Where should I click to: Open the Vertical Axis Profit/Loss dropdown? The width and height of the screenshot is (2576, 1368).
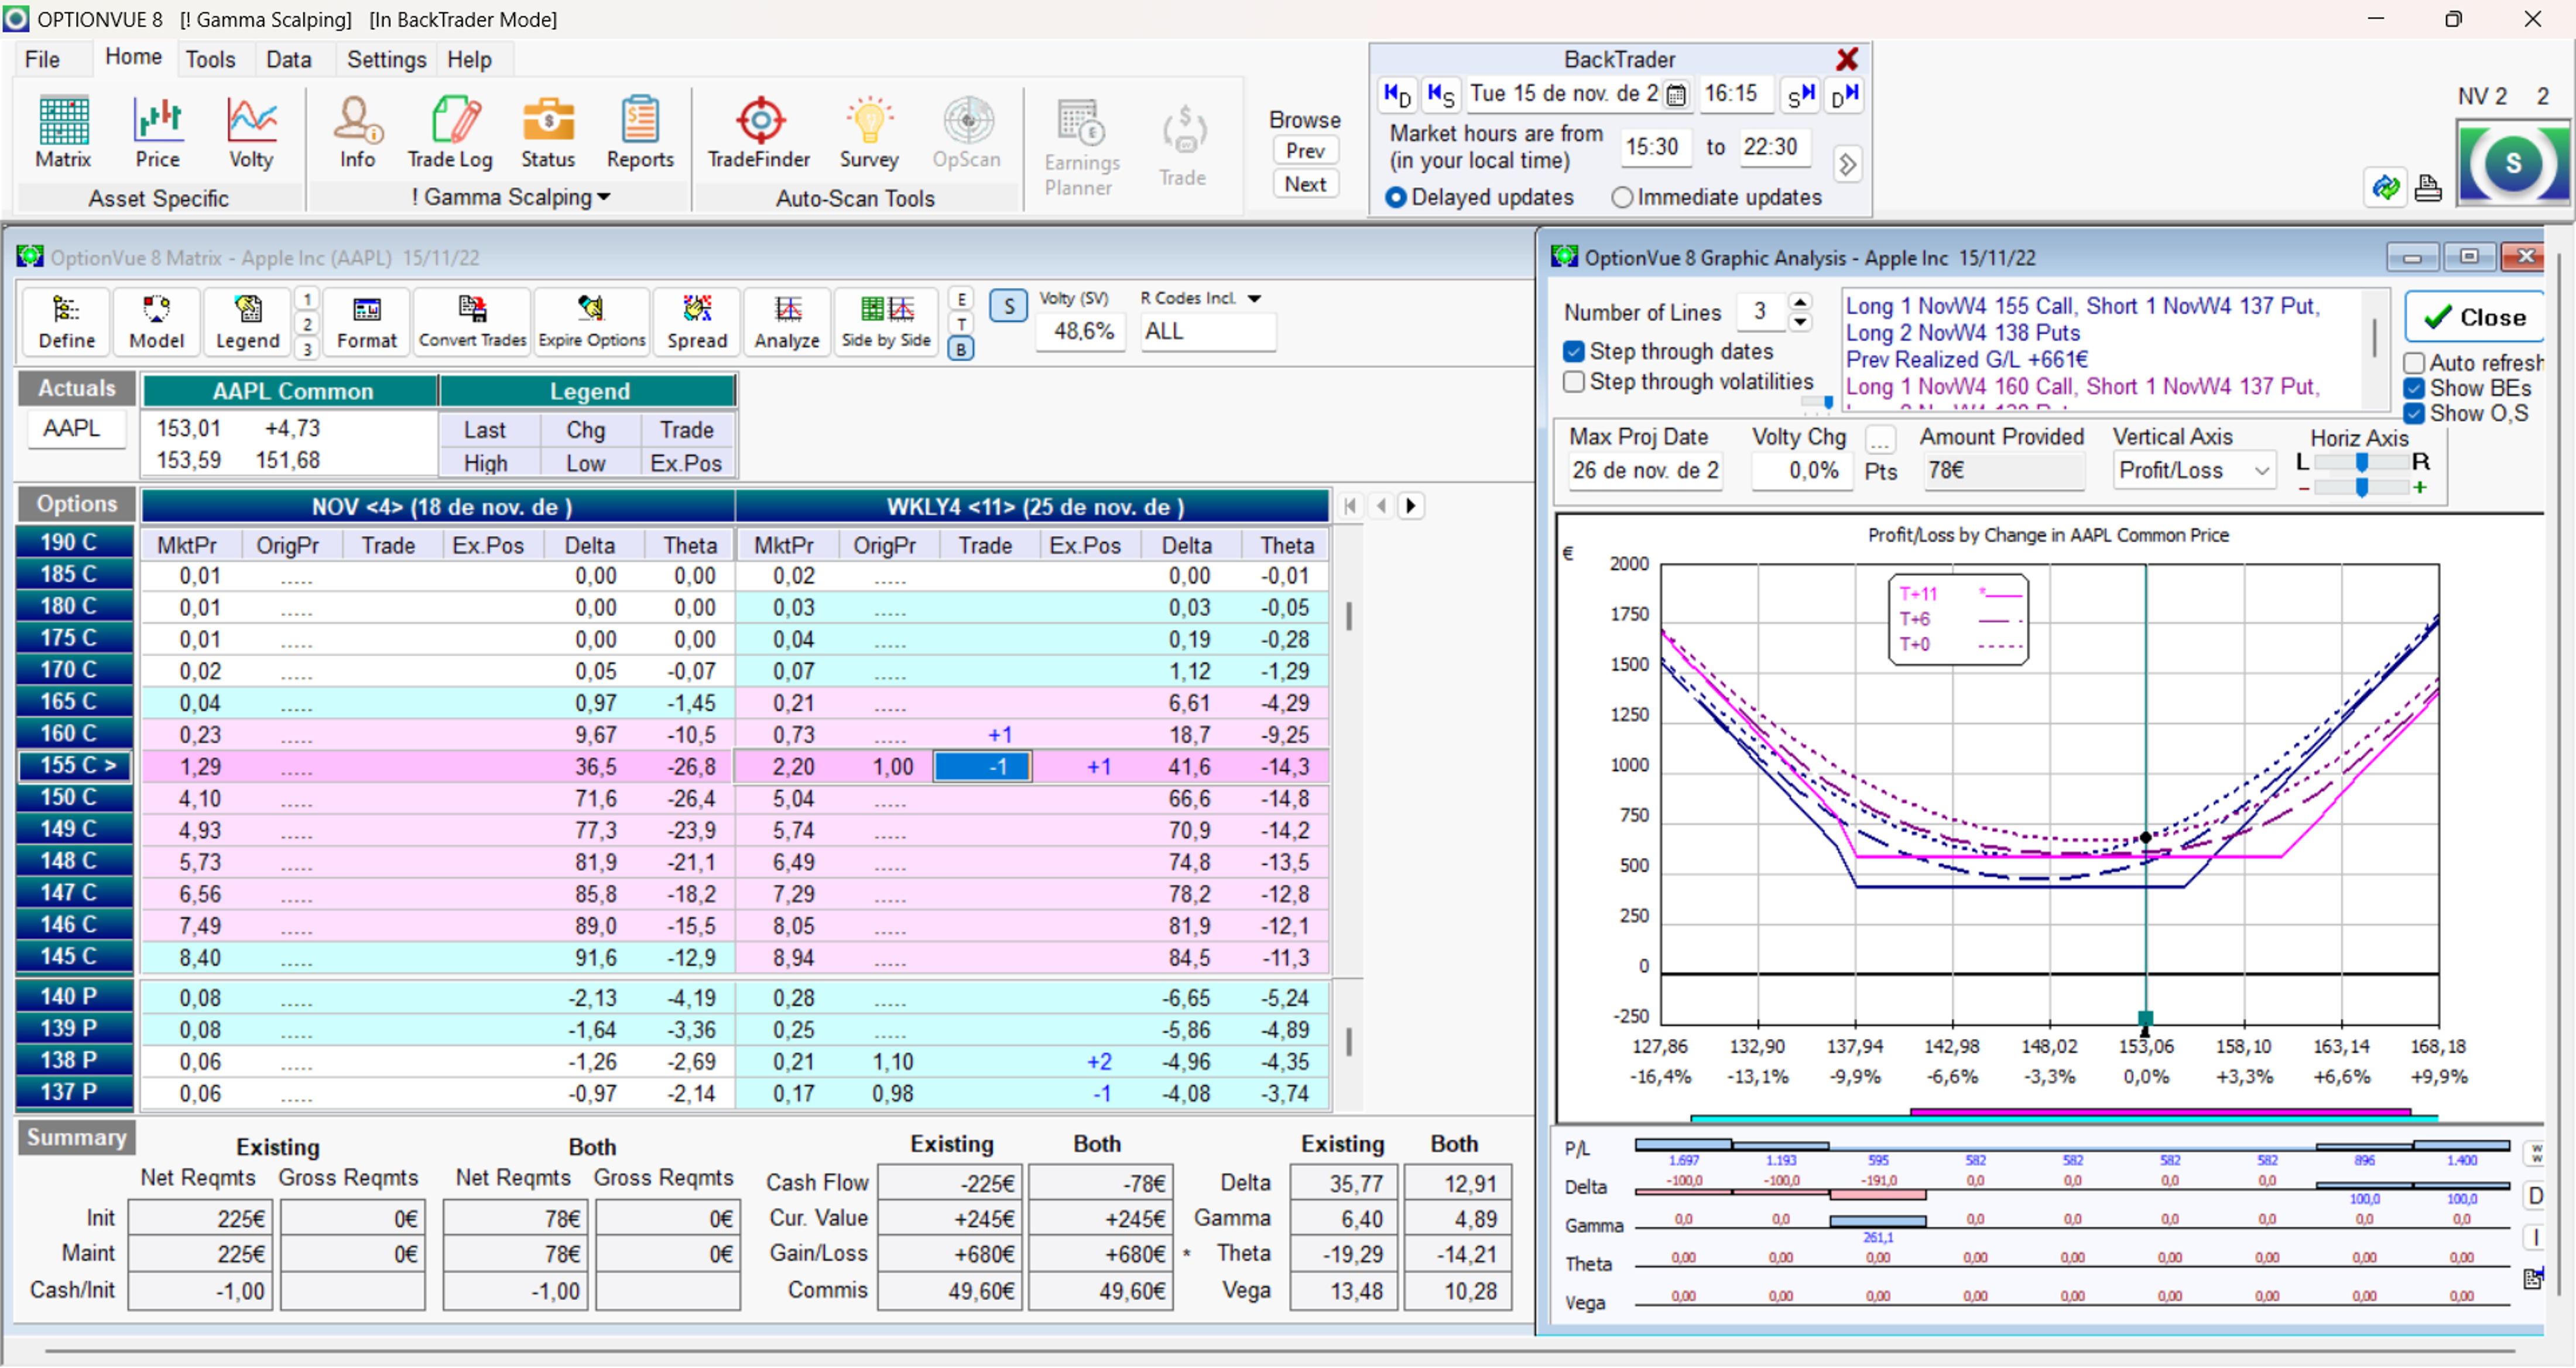2194,471
